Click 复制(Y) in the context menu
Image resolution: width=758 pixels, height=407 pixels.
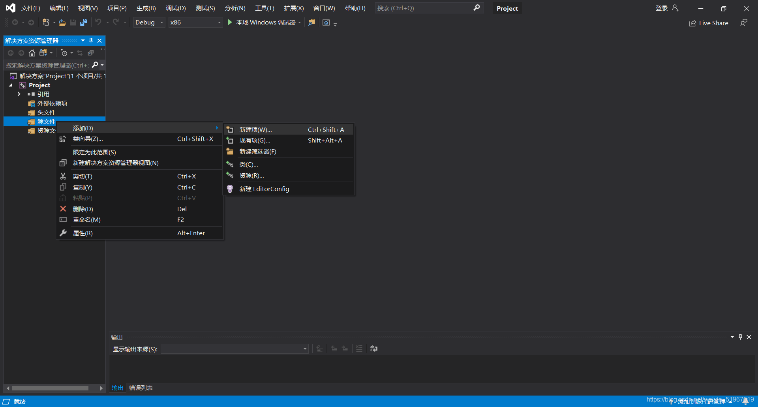click(140, 188)
